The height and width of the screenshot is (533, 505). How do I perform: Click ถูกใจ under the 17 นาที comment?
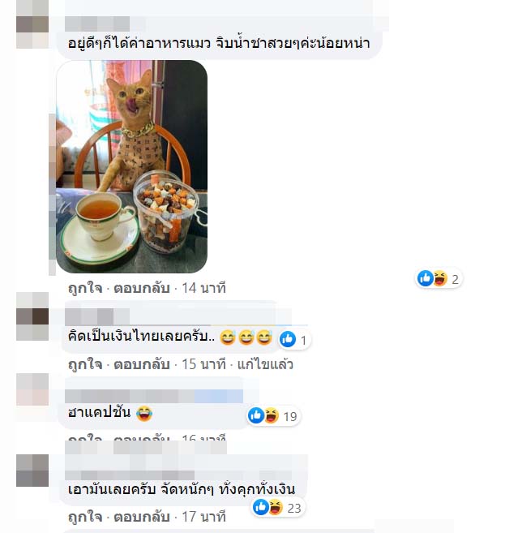85,517
